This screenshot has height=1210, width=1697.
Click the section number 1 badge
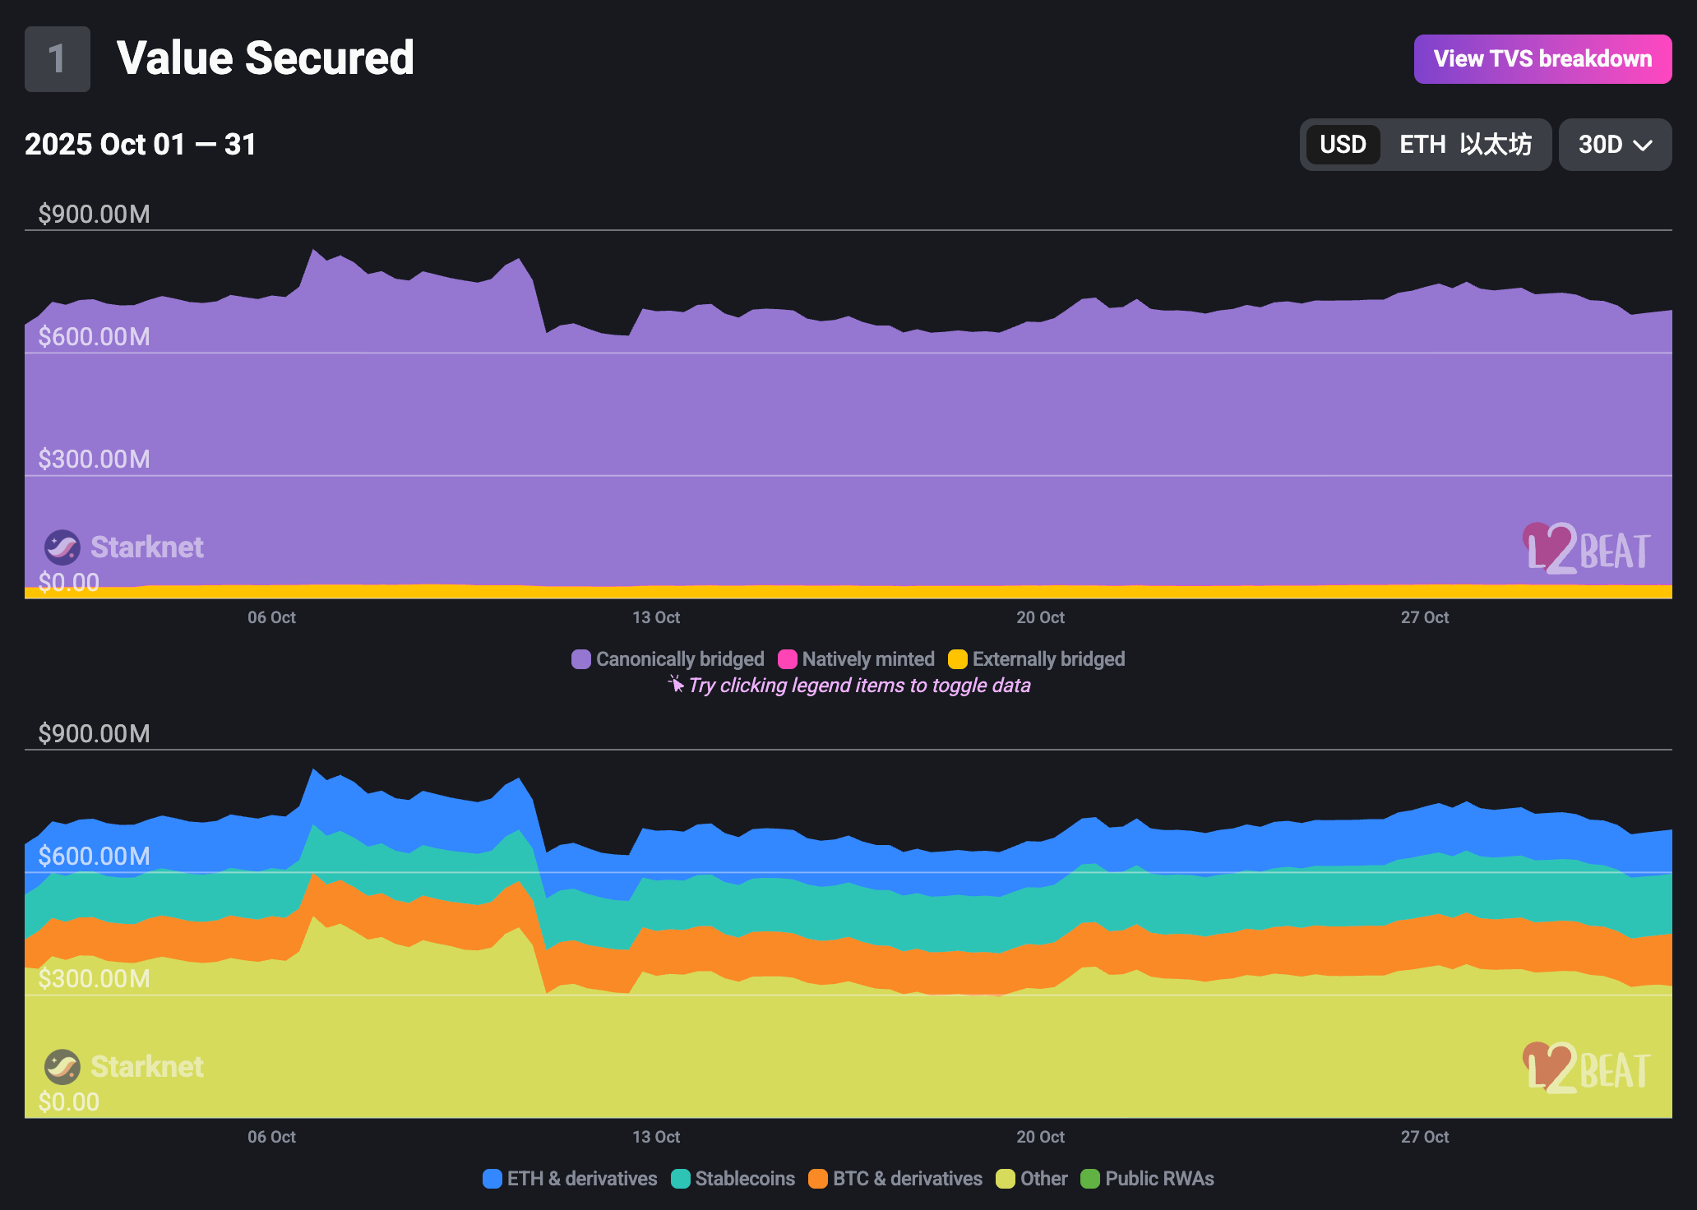coord(58,59)
